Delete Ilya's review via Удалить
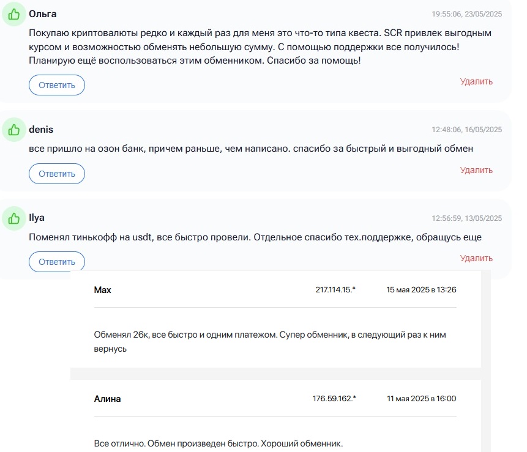The width and height of the screenshot is (527, 452). (x=476, y=258)
